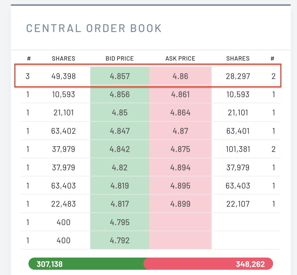Image resolution: width=297 pixels, height=275 pixels.
Task: Select ask price 4.87
Action: (180, 131)
